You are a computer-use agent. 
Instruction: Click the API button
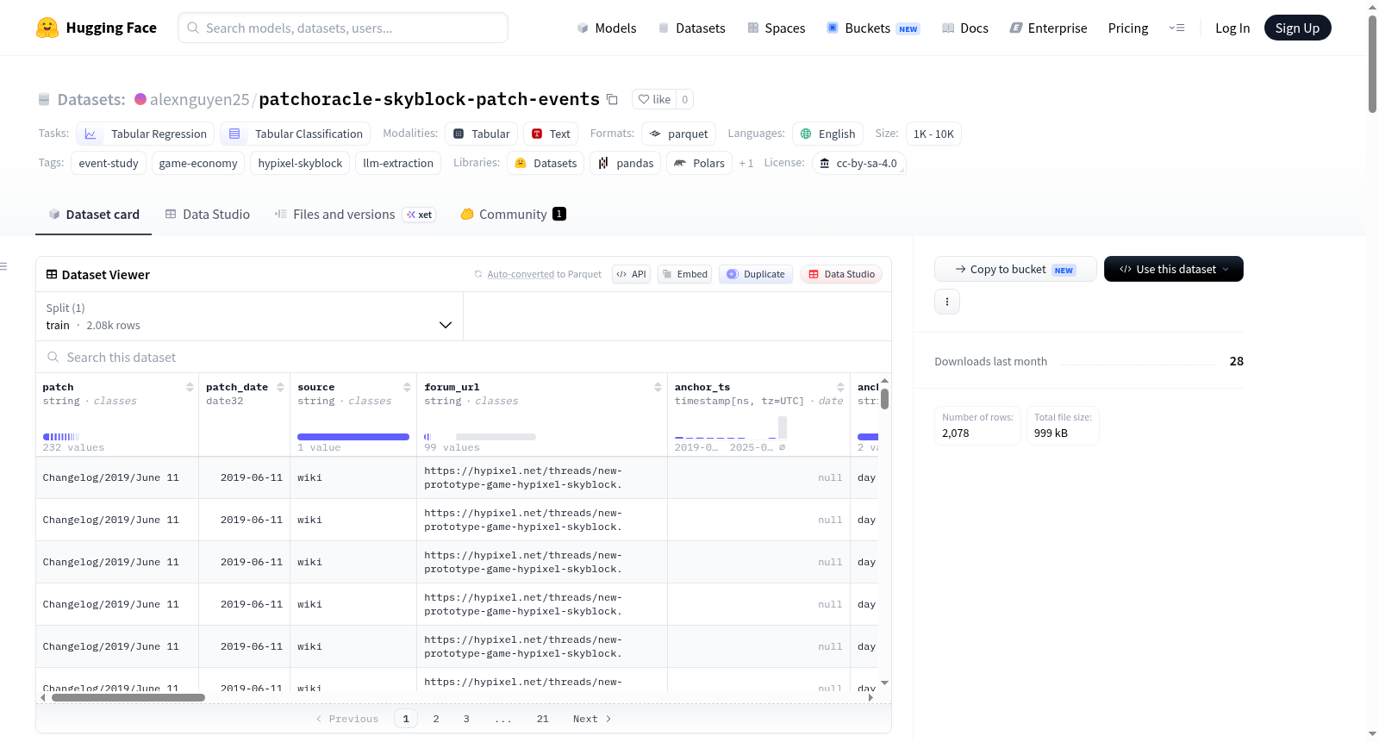(x=631, y=274)
